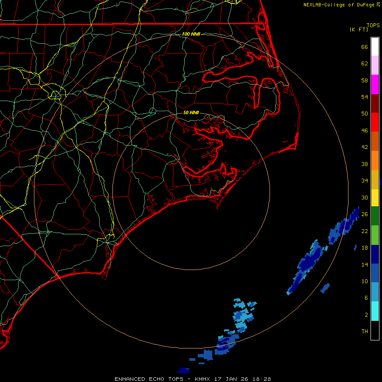The image size is (382, 382).
Task: Click the 'TOPS' legend heading
Action: click(373, 25)
